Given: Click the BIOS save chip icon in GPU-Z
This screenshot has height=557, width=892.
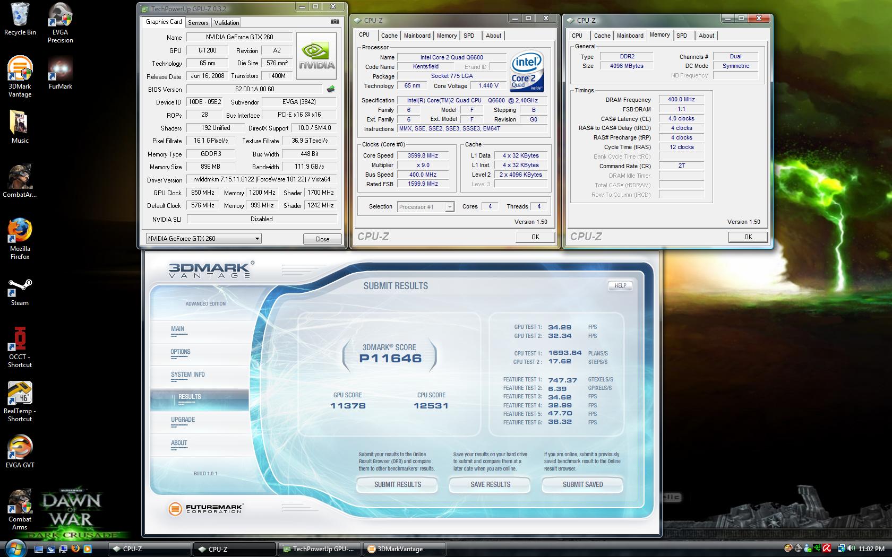Looking at the screenshot, I should [x=331, y=89].
